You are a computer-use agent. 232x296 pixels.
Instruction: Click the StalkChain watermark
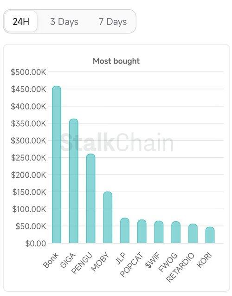click(117, 142)
